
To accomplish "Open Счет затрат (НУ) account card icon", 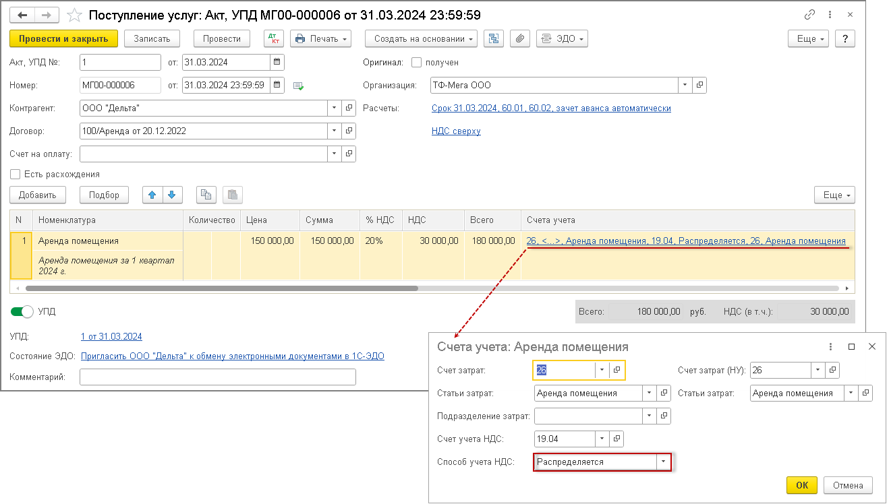I will [x=834, y=370].
